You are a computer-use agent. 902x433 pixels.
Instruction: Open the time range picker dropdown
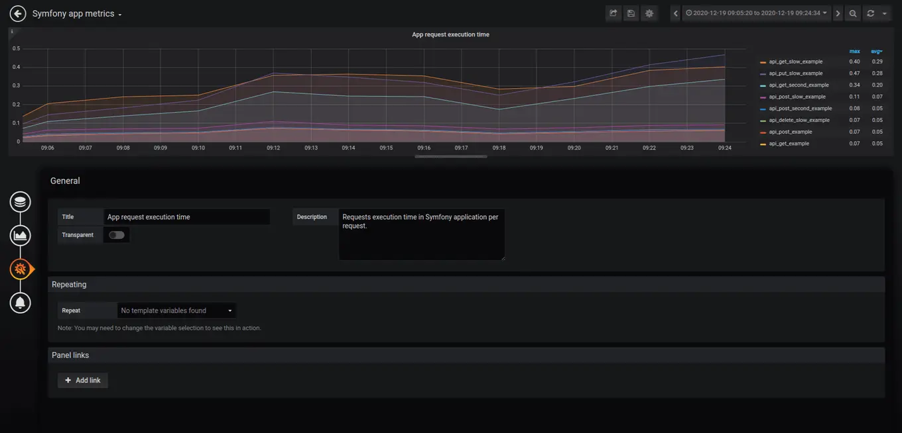pyautogui.click(x=757, y=13)
